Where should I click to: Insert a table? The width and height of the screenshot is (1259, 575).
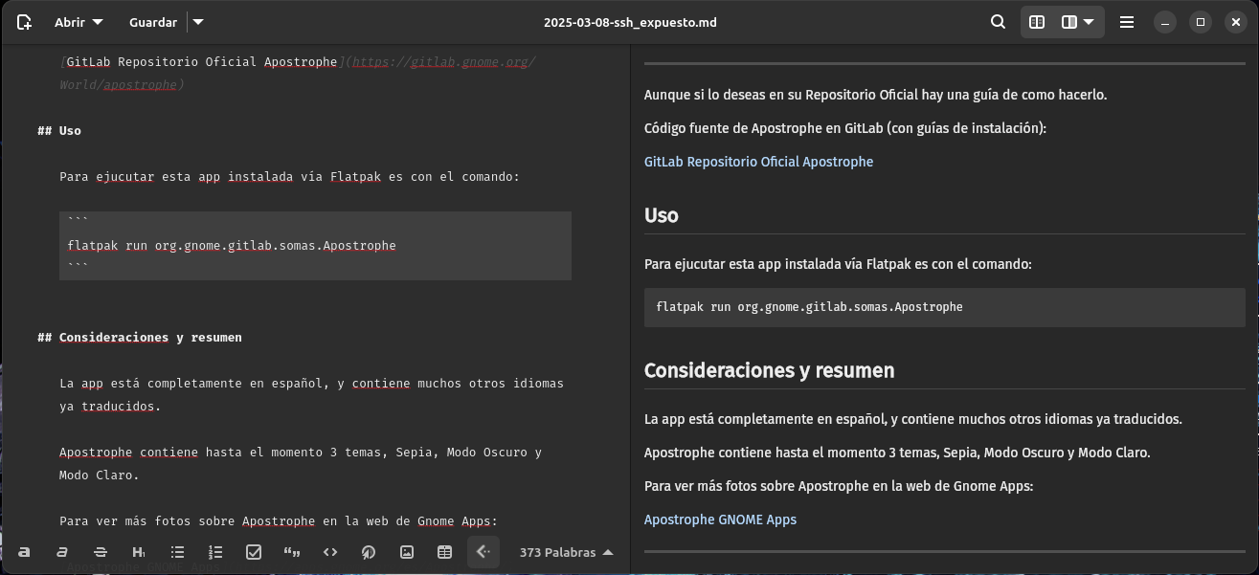pyautogui.click(x=444, y=552)
